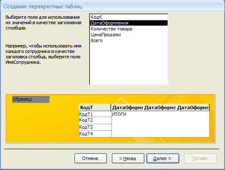Select the КодК field in the list
This screenshot has height=170, width=225.
(129, 17)
